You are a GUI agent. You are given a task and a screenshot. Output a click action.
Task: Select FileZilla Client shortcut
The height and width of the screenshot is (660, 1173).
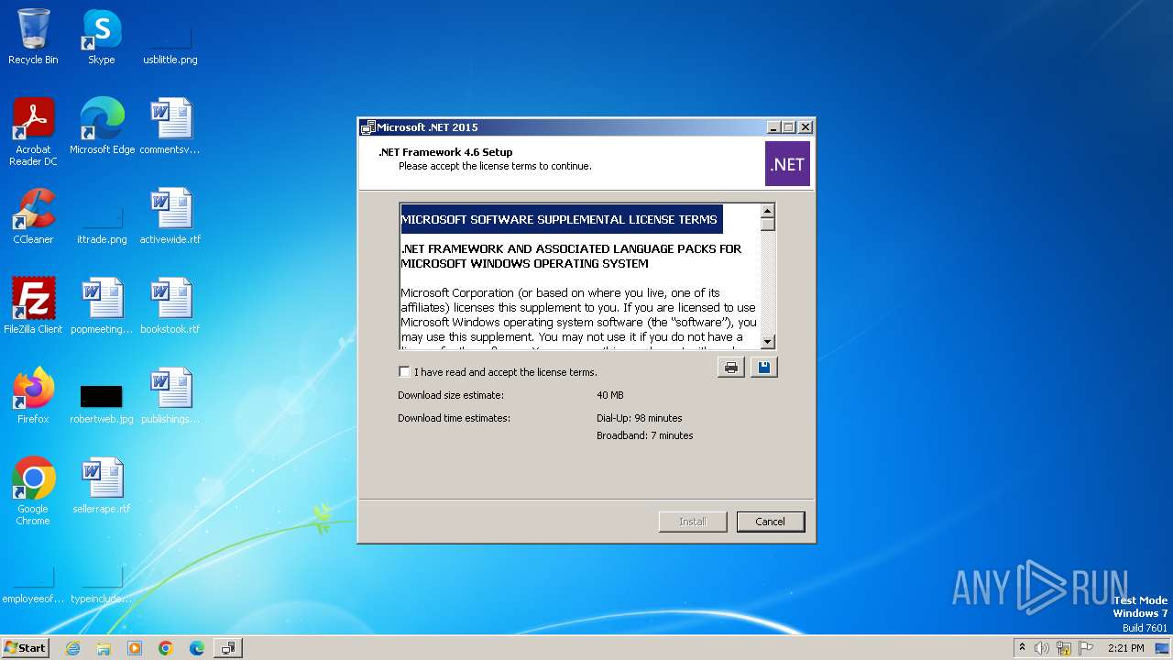pyautogui.click(x=33, y=306)
